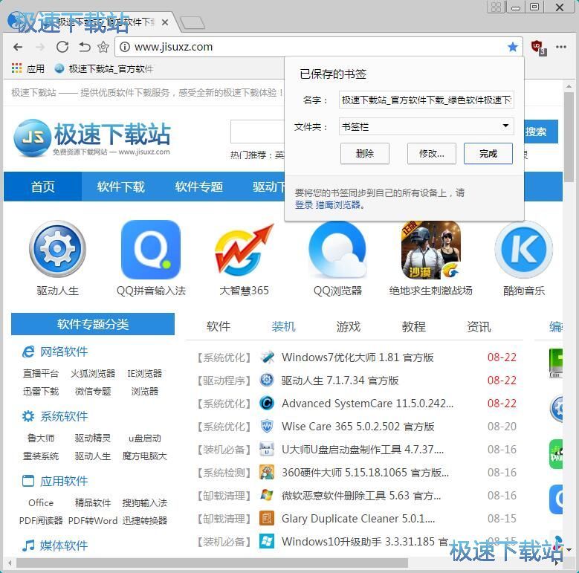
Task: Click the scroll-up arrow of vertical scrollbar
Action: pyautogui.click(x=569, y=86)
